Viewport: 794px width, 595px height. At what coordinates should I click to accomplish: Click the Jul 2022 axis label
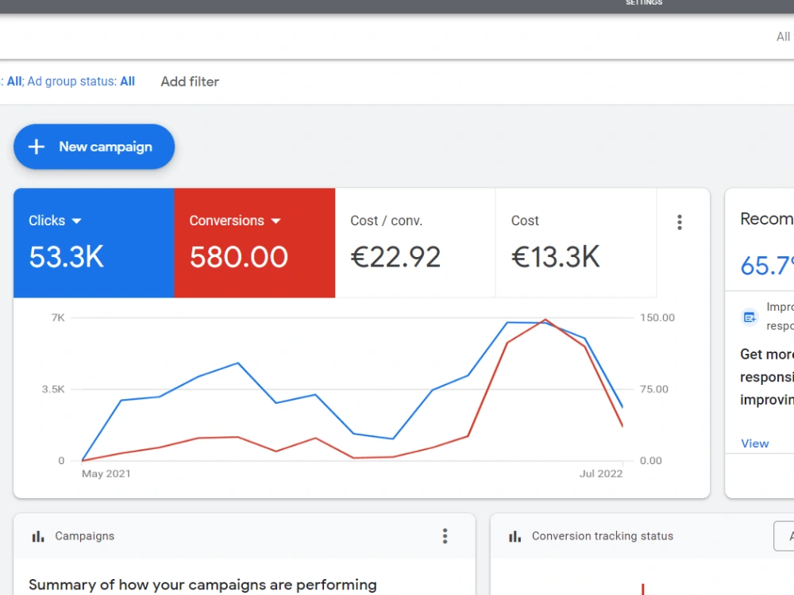pos(601,474)
